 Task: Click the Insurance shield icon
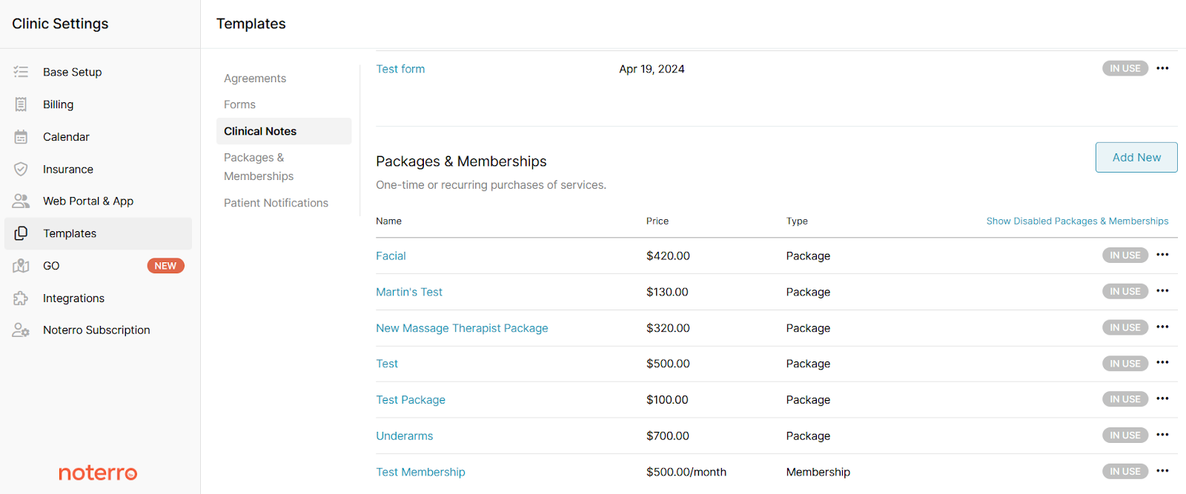[x=21, y=169]
